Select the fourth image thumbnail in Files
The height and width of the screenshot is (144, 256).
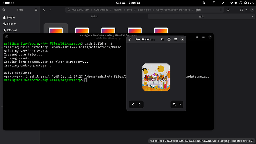click(135, 30)
